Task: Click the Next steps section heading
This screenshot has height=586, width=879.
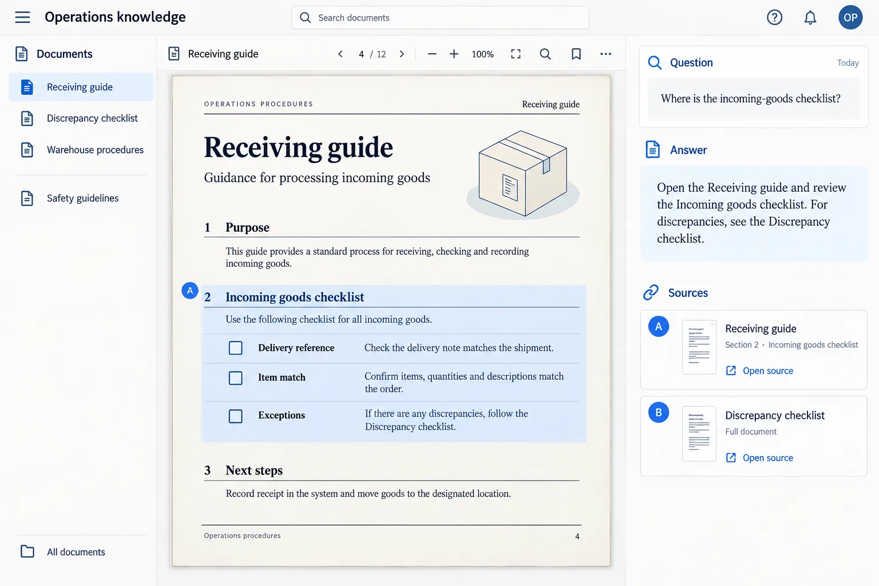Action: point(254,470)
